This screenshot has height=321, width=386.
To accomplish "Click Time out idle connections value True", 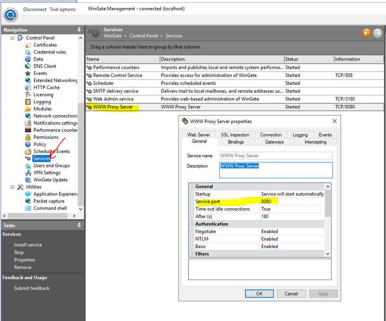I will pyautogui.click(x=292, y=209).
